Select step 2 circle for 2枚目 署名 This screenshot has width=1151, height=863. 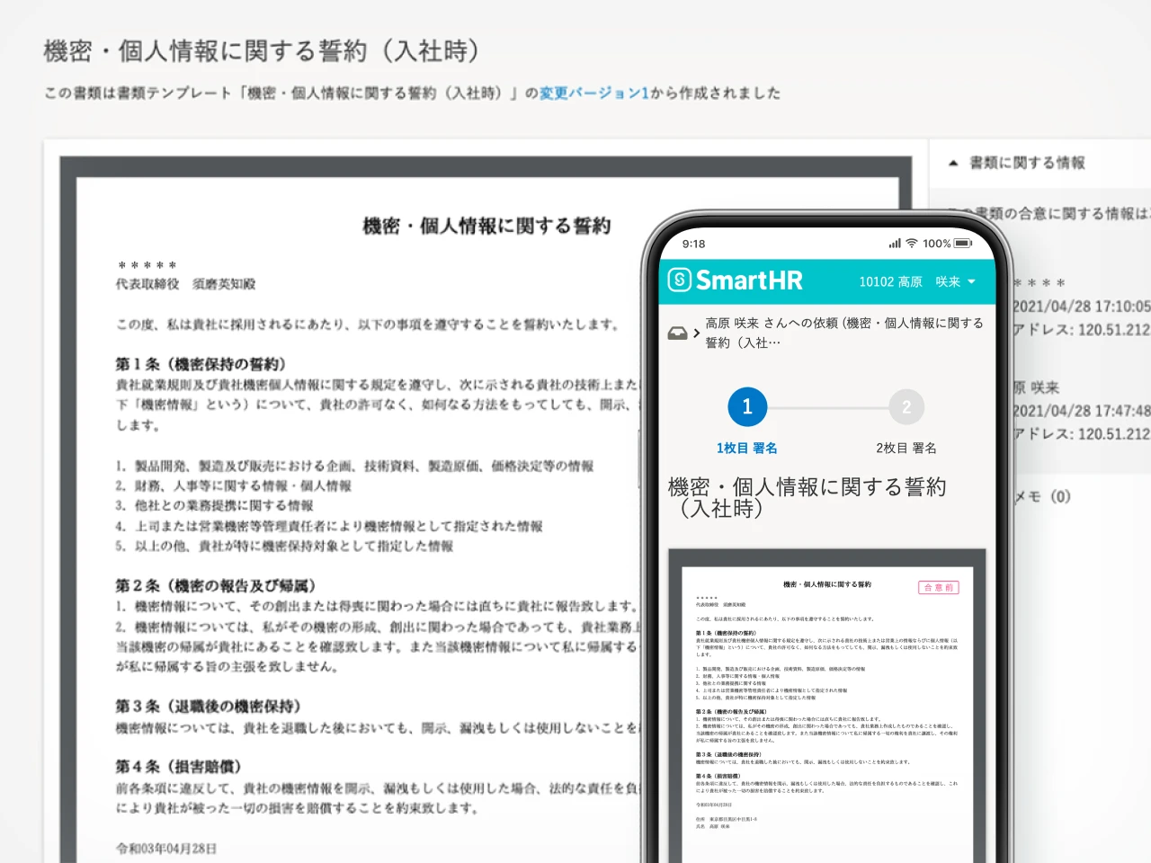[906, 407]
